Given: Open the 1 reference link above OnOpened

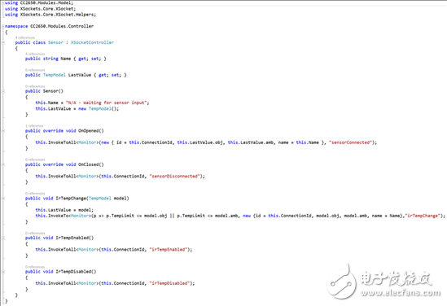Looking at the screenshot, I should point(34,126).
